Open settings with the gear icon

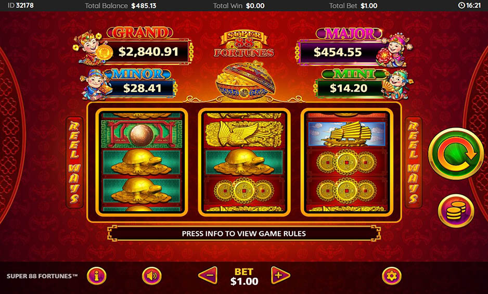click(x=392, y=276)
